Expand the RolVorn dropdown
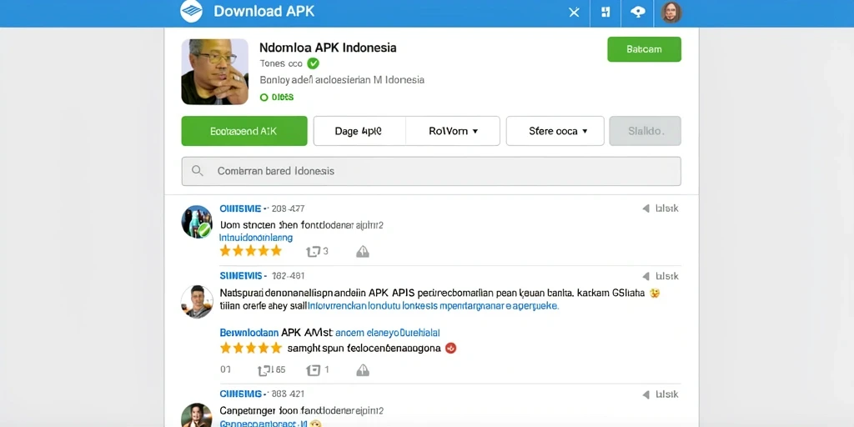The height and width of the screenshot is (427, 854). (x=453, y=131)
